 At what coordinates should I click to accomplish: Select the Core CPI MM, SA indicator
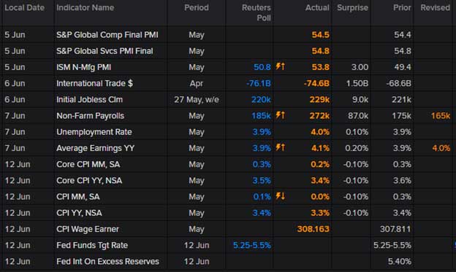pos(88,164)
